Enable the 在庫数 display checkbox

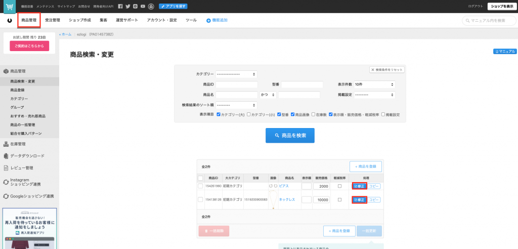[x=314, y=115]
